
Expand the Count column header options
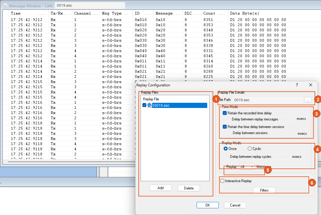point(222,14)
